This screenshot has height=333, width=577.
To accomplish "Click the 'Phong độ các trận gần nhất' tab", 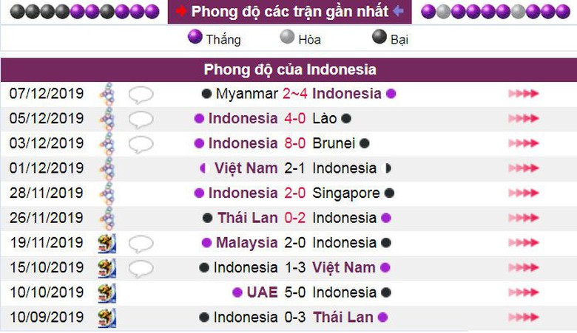I will click(x=289, y=12).
